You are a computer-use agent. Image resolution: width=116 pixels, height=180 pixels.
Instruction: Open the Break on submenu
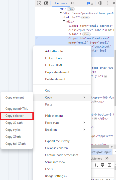pos(62,129)
